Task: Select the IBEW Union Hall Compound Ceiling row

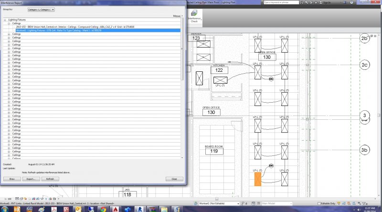Action: (x=98, y=27)
